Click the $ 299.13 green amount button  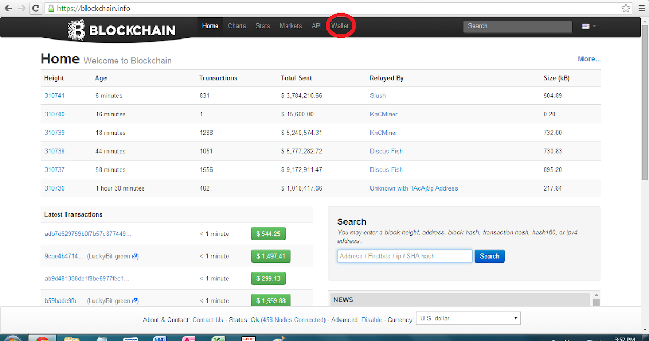tap(268, 278)
